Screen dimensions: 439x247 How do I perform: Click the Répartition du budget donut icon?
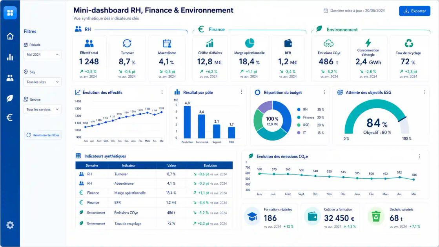(x=257, y=92)
